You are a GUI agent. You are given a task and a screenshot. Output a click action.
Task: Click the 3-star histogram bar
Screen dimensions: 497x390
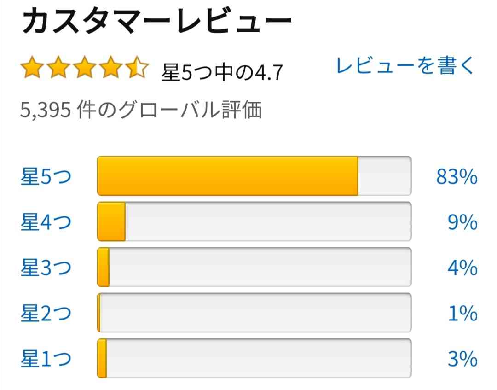pos(254,268)
